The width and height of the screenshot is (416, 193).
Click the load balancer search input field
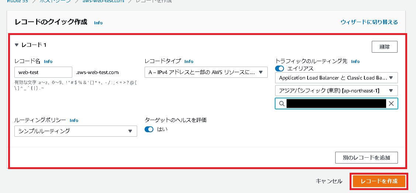336,103
